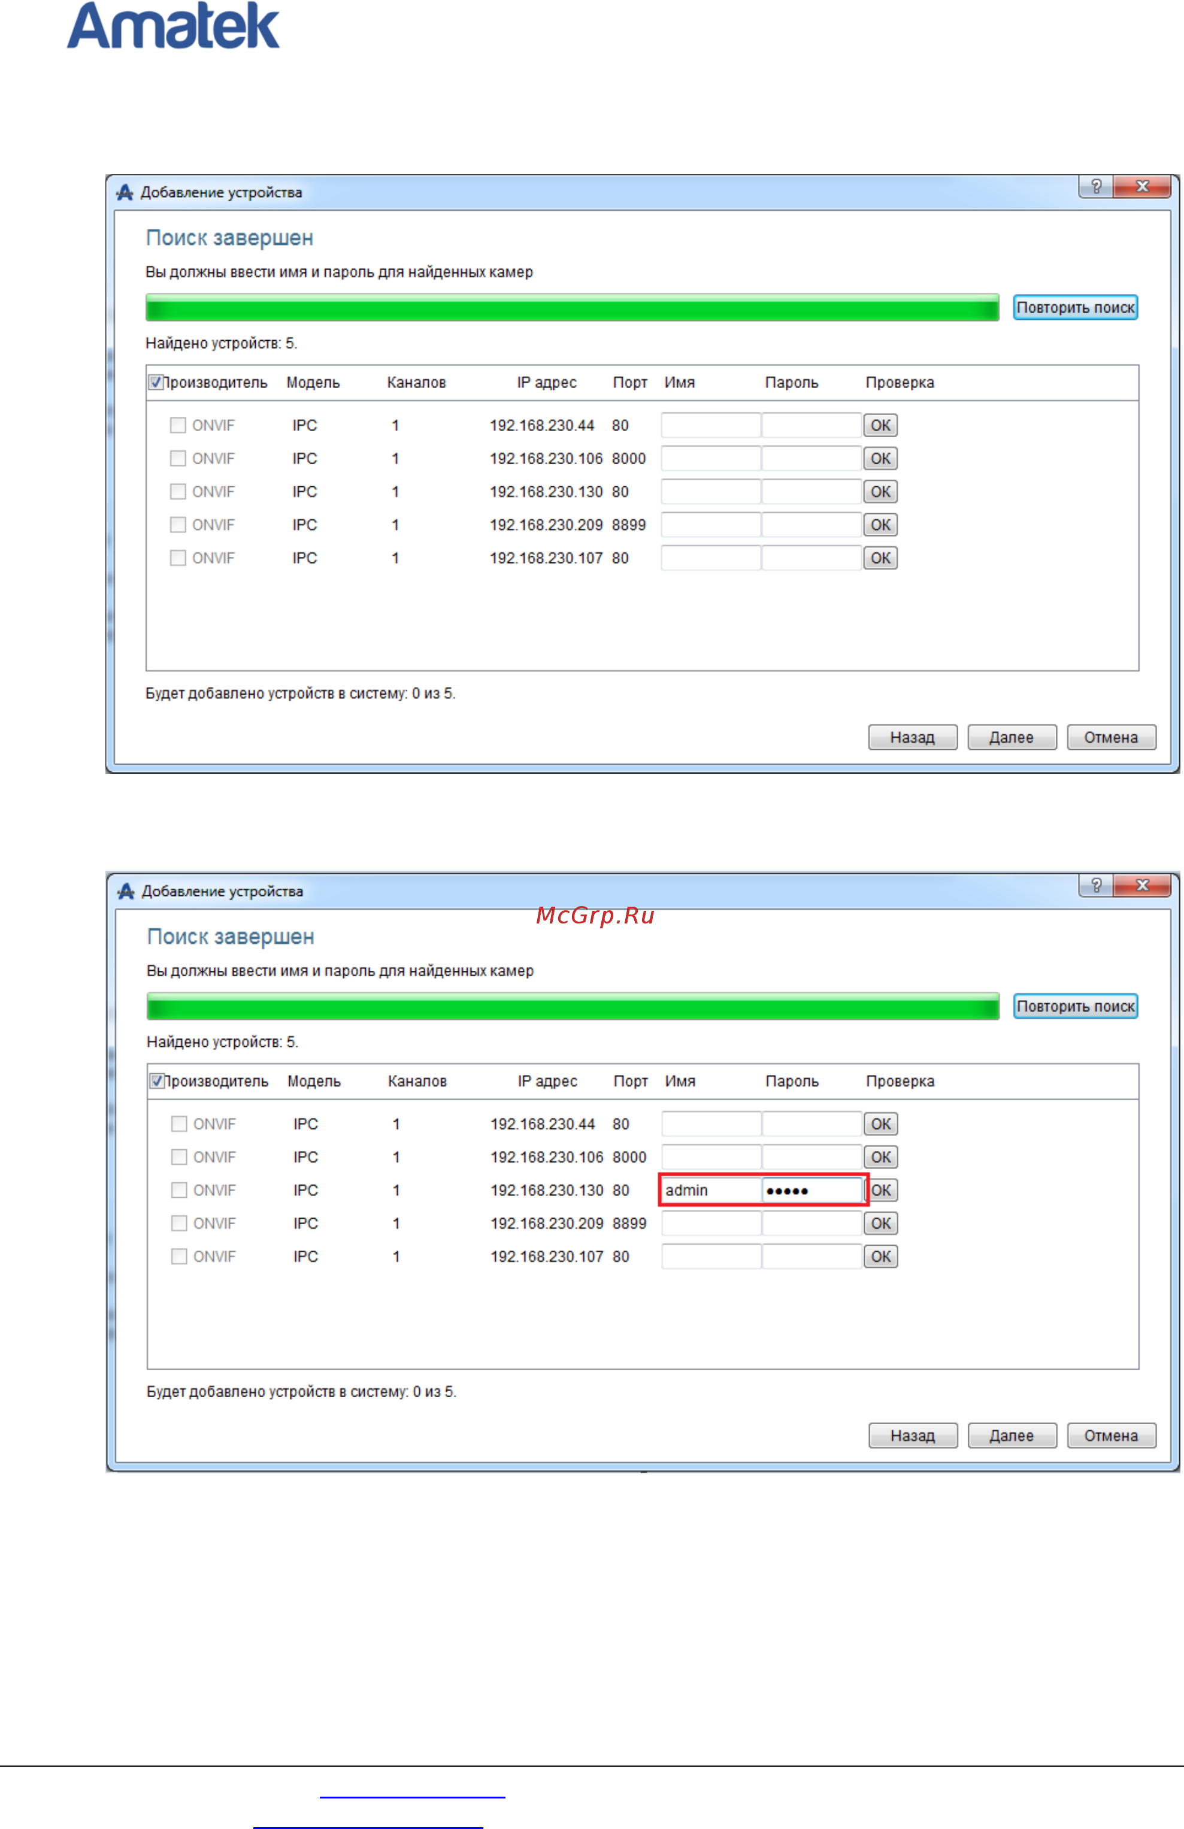
Task: Toggle the Производитель header checkbox in the lower dialog
Action: [157, 1080]
